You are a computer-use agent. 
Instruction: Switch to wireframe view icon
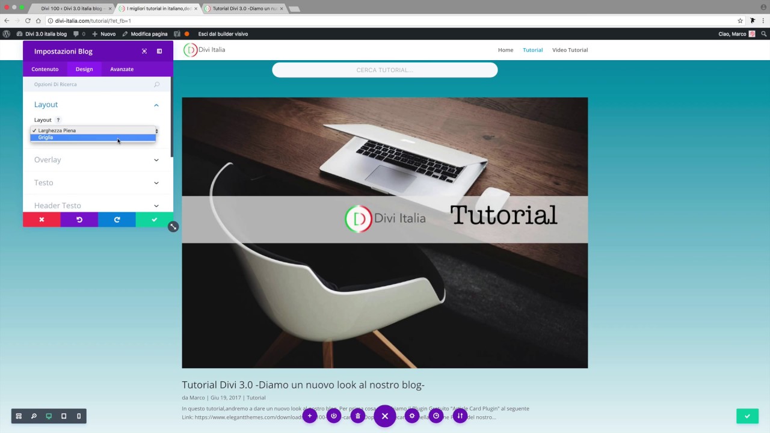19,416
